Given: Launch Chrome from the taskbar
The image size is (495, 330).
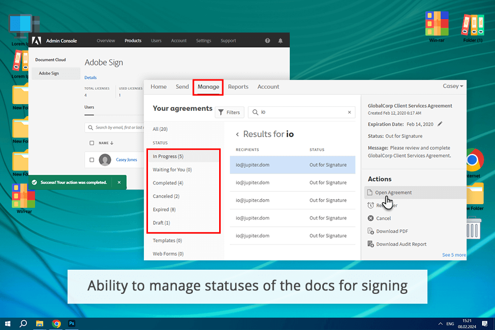Looking at the screenshot, I should click(56, 324).
